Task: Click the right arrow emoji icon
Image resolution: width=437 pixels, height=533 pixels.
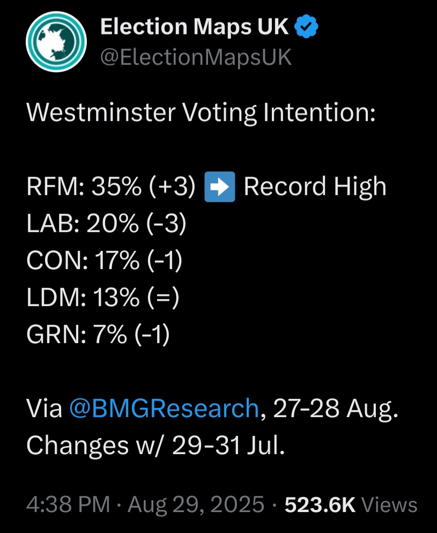Action: click(x=219, y=187)
